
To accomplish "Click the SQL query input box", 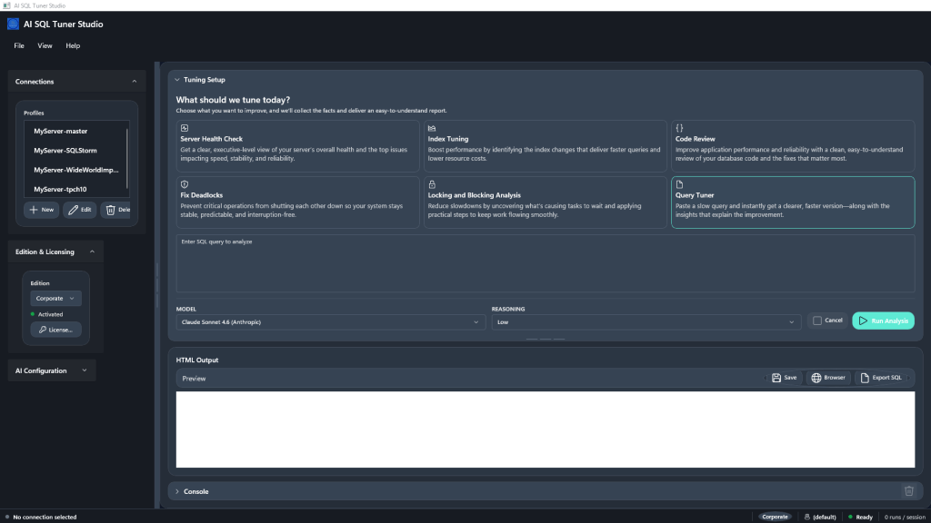I will (546, 263).
